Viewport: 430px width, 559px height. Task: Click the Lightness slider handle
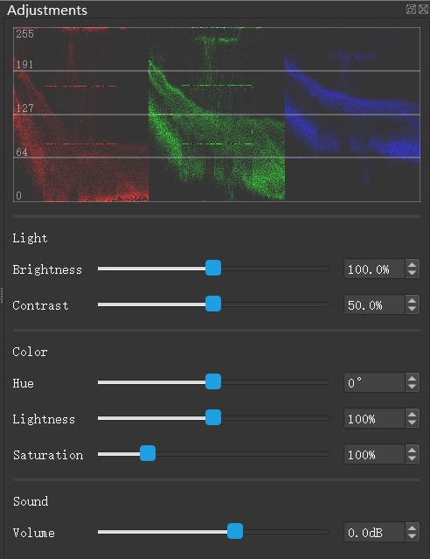click(x=213, y=417)
